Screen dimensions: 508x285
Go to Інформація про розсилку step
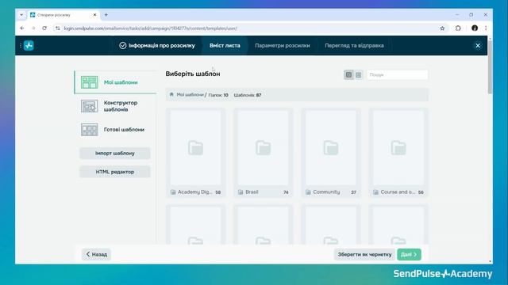[x=157, y=46]
